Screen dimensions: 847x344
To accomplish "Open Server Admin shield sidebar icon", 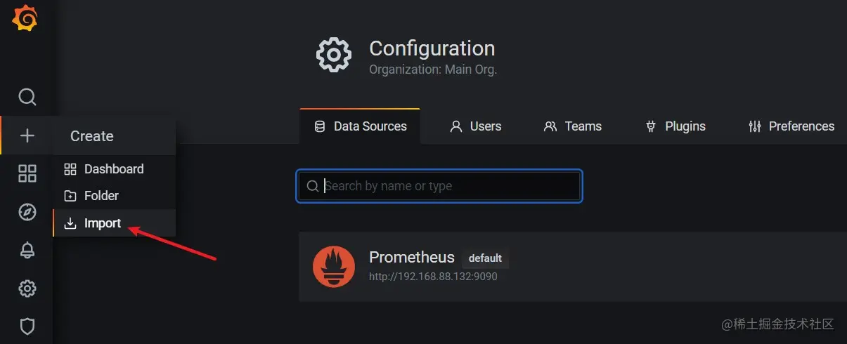I will point(27,326).
